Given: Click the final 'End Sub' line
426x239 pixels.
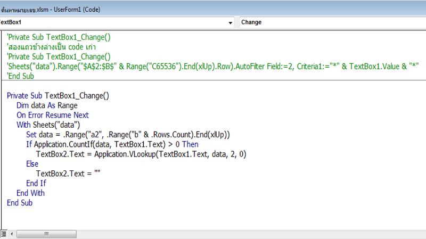Looking at the screenshot, I should [x=20, y=203].
